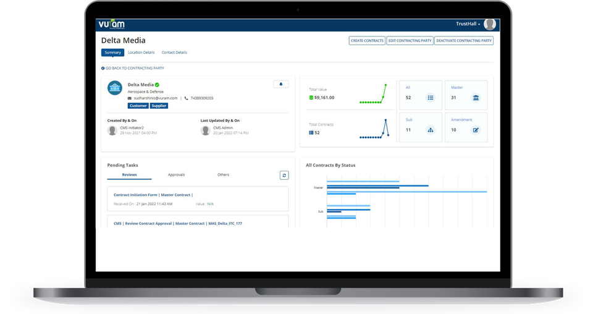Click the phone icon next to number
The height and width of the screenshot is (314, 593).
[x=186, y=98]
